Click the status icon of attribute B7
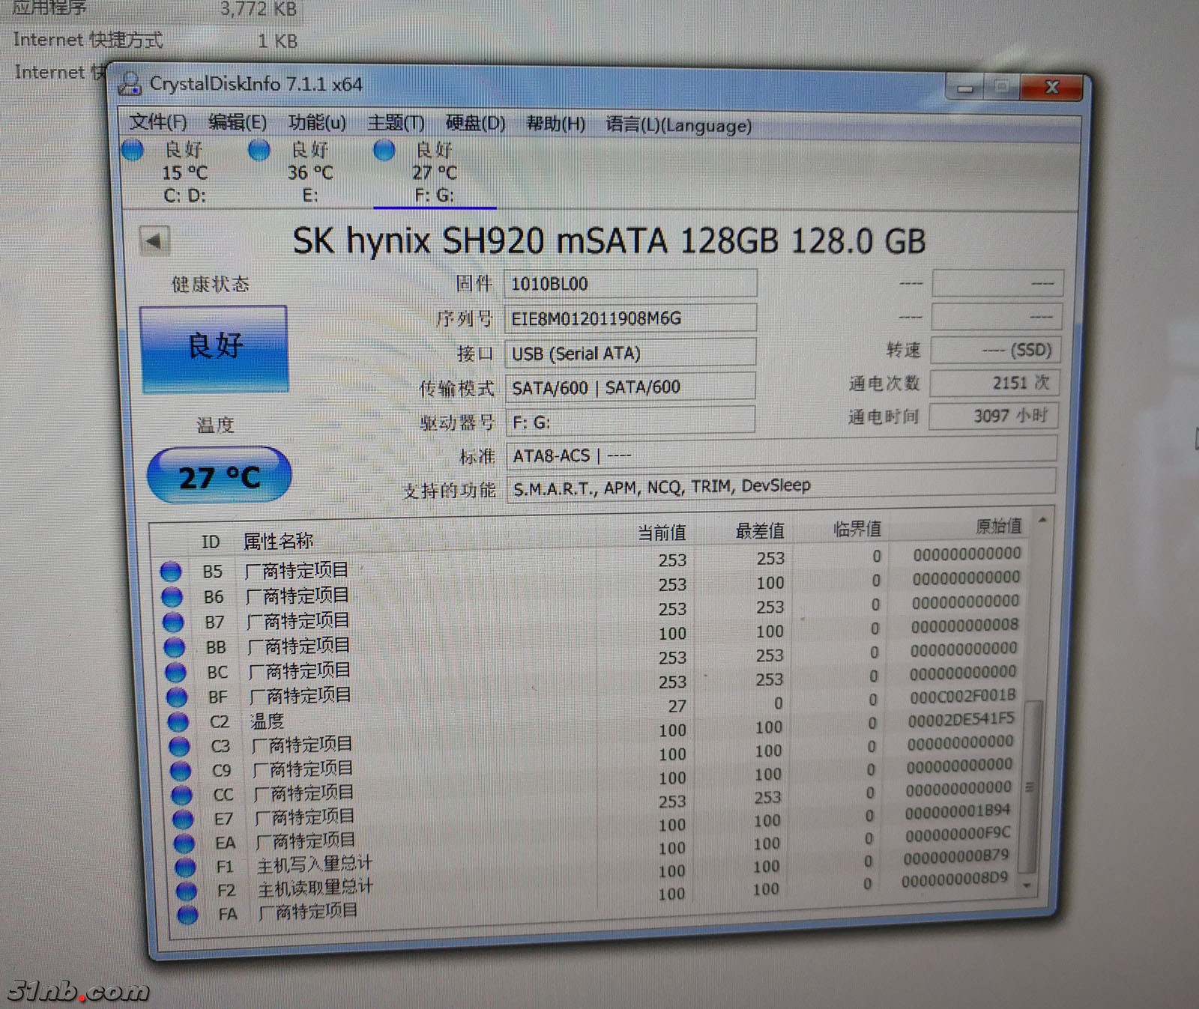Viewport: 1199px width, 1009px height. click(x=173, y=622)
